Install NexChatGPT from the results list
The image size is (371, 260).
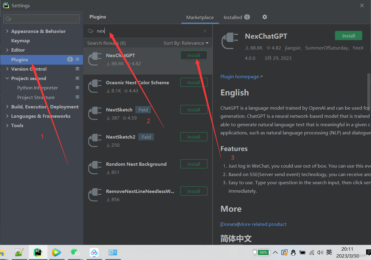[194, 55]
